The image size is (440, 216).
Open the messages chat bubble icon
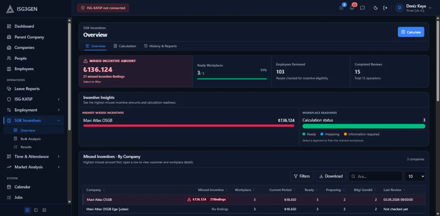363,8
